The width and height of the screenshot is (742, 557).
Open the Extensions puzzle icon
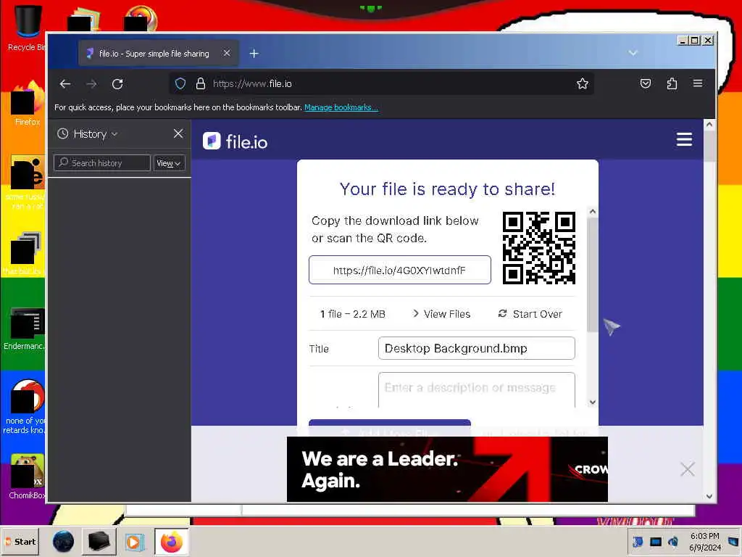pyautogui.click(x=672, y=84)
